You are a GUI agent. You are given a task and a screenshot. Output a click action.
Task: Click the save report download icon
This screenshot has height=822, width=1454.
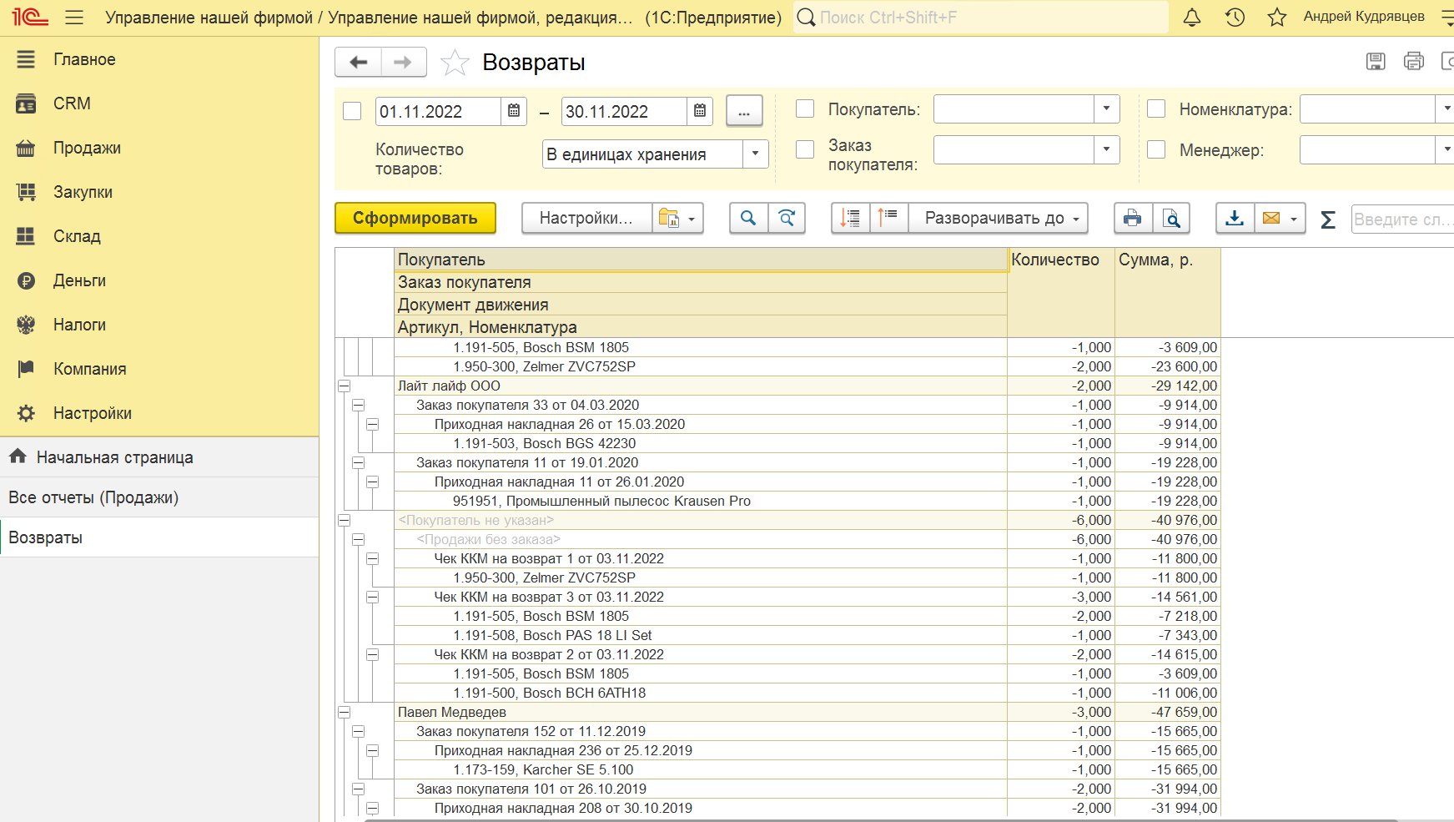(1235, 218)
